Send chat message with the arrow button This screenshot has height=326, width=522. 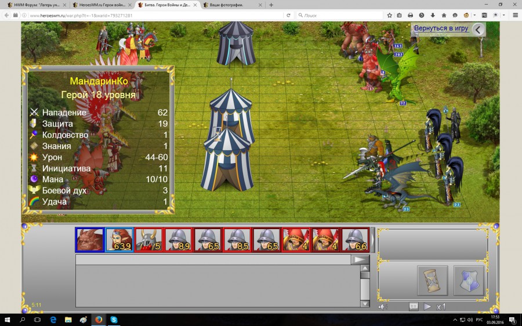(x=360, y=260)
